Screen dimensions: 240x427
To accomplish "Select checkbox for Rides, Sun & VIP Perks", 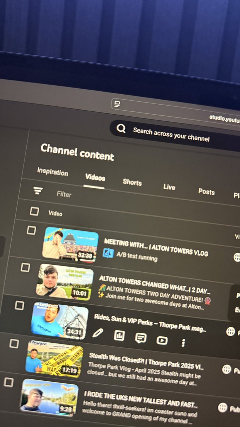I will (19, 305).
